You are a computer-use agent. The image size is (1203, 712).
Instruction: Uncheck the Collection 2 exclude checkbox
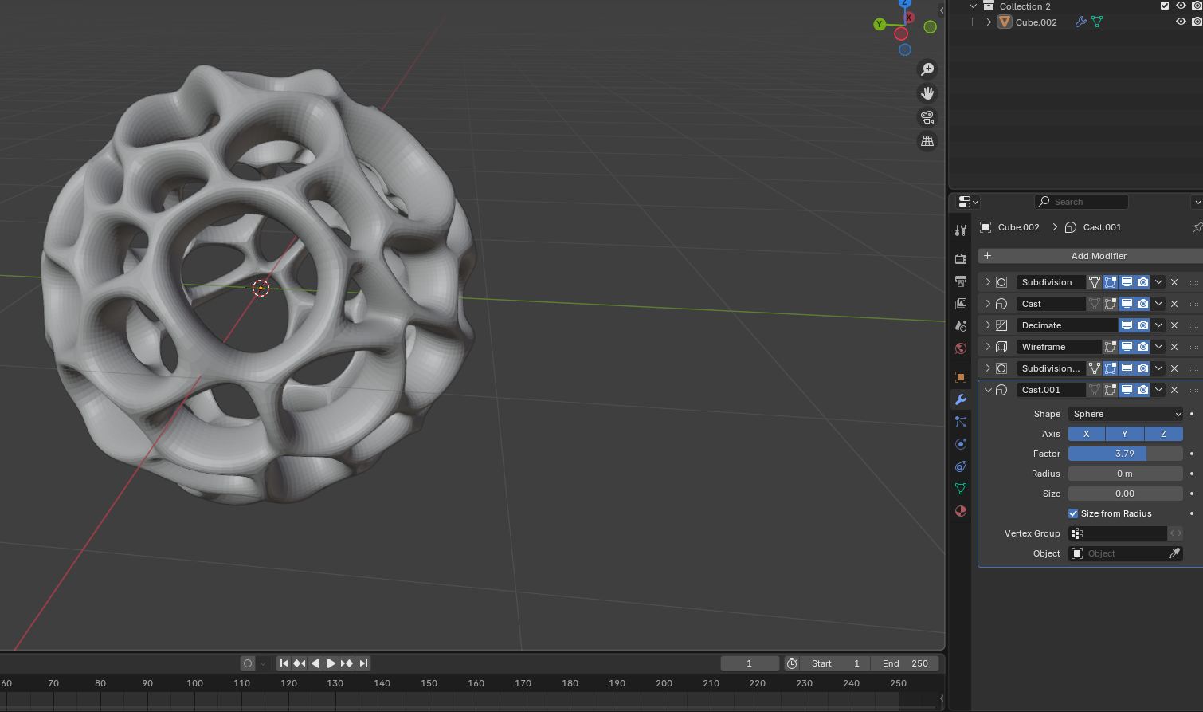coord(1165,6)
